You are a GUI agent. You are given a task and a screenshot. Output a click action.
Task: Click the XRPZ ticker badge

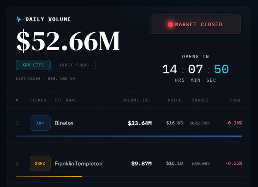click(x=40, y=163)
